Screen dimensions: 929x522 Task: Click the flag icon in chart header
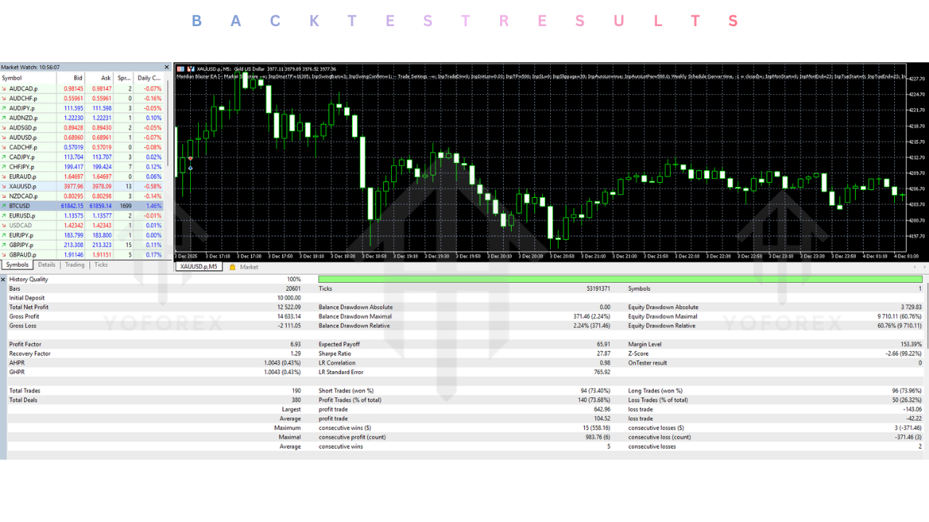coord(181,69)
